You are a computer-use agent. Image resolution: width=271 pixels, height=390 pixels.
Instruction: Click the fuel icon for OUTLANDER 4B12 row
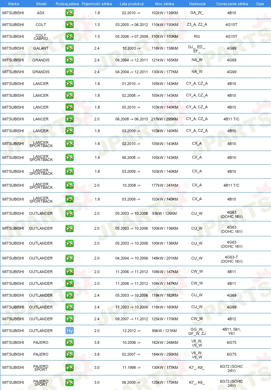tap(70, 319)
